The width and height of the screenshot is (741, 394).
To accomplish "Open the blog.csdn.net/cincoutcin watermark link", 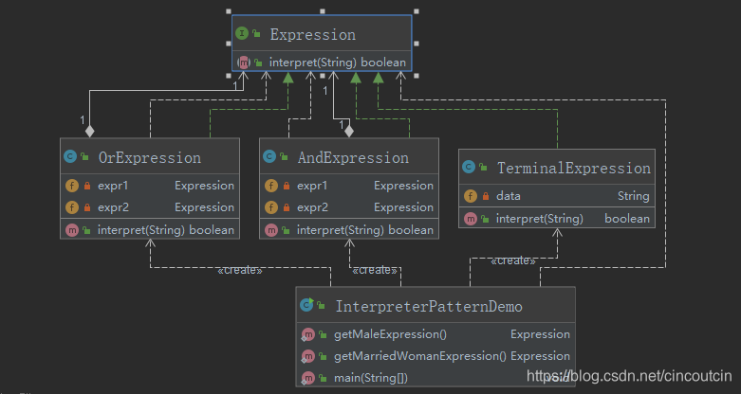I will 629,376.
